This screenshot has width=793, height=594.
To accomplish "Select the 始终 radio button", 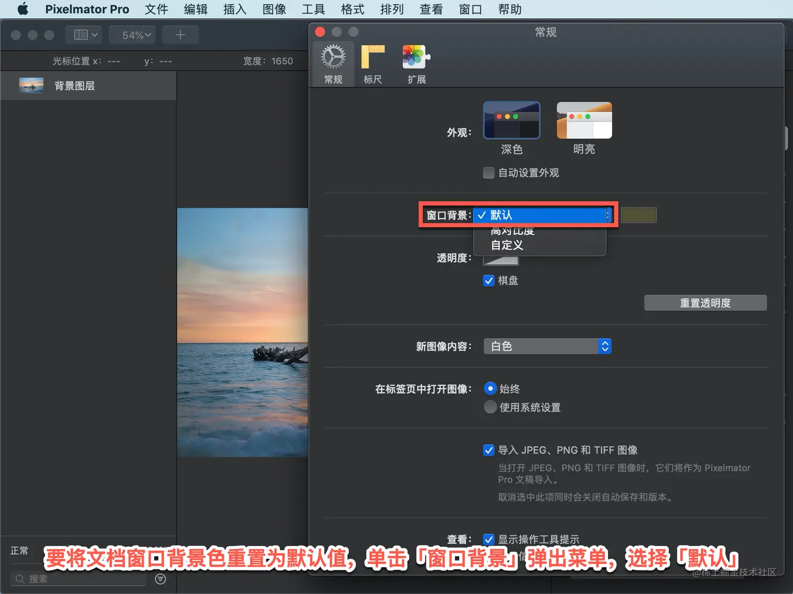I will point(490,388).
